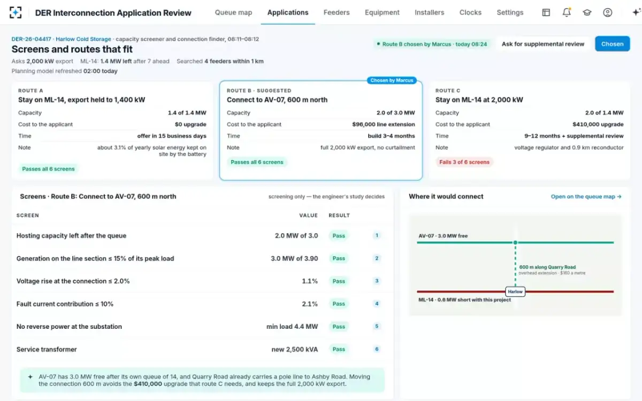Open footnote 4 for fault current screen
The height and width of the screenshot is (401, 642).
point(377,304)
